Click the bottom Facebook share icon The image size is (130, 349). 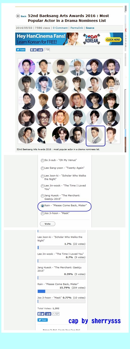(x=48, y=314)
